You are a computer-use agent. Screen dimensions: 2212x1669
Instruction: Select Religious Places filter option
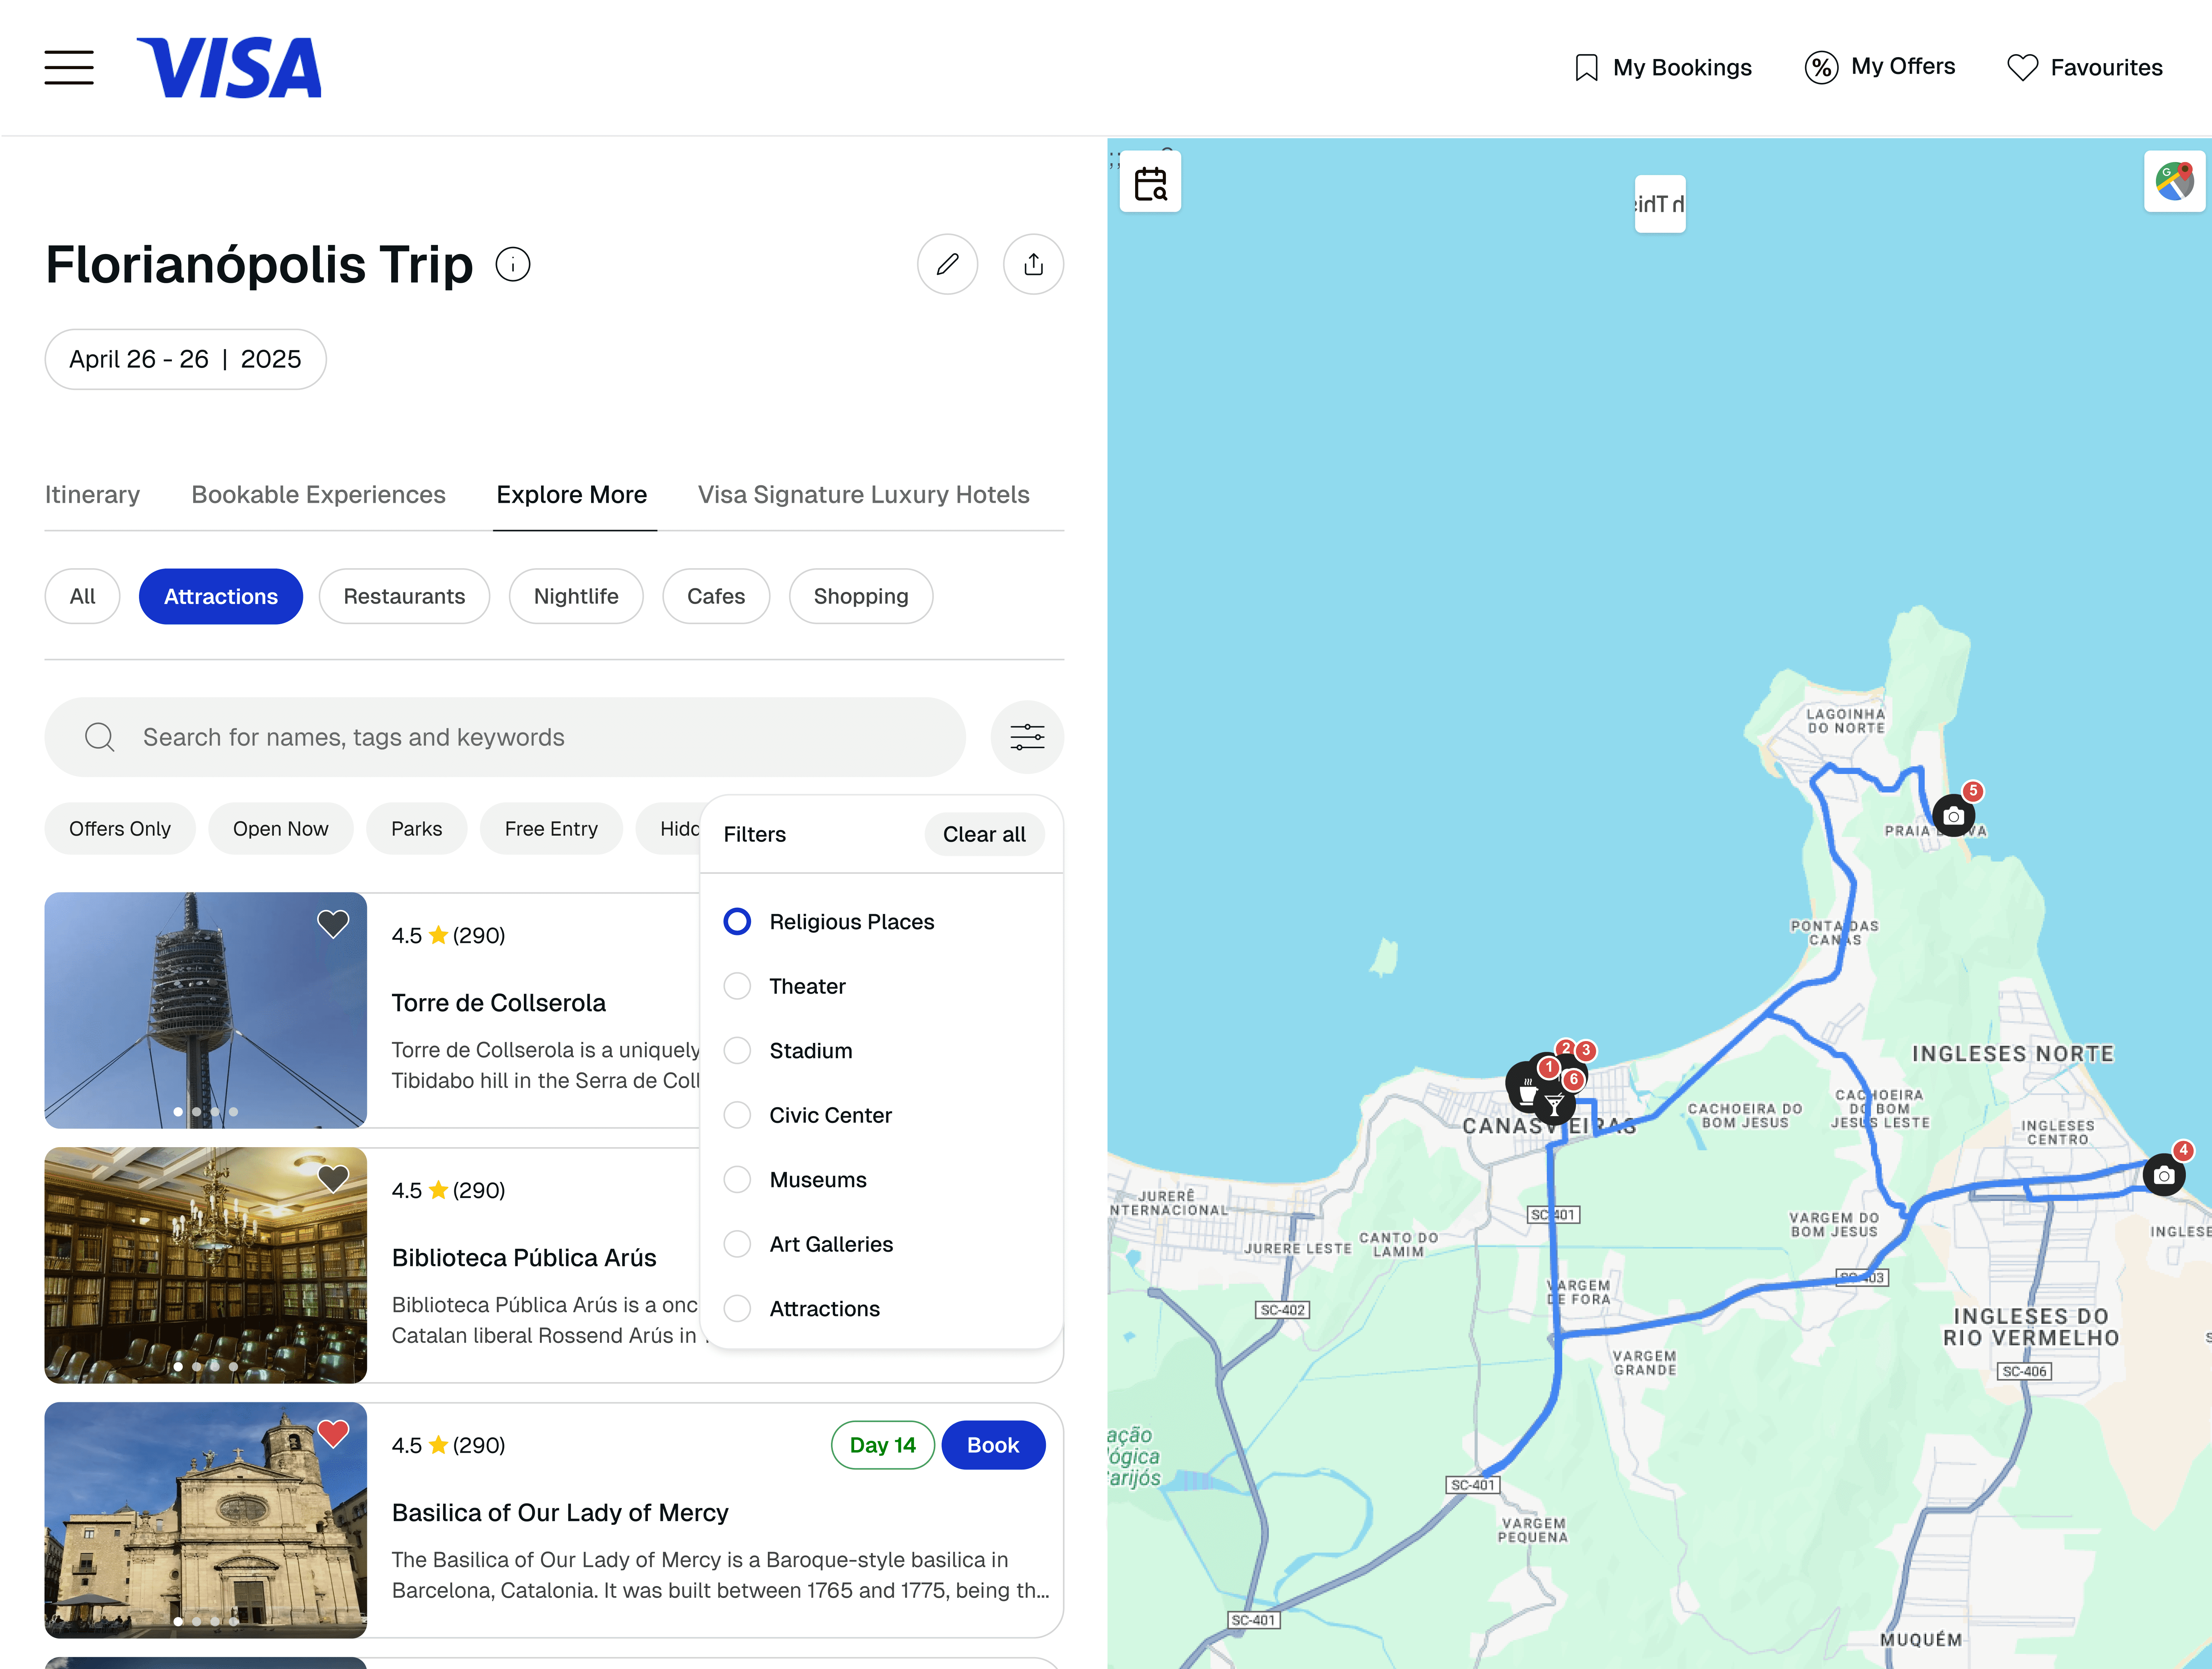tap(737, 922)
